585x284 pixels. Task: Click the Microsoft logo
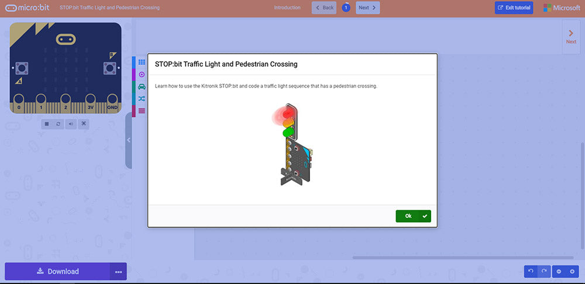(562, 8)
